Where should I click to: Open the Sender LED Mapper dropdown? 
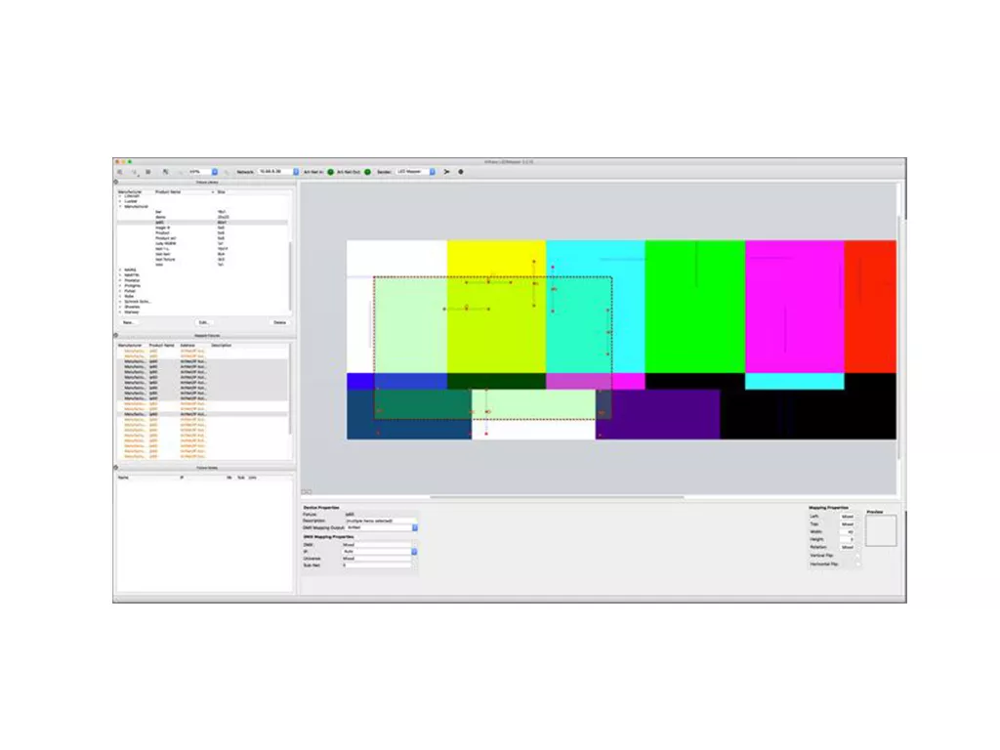[430, 172]
